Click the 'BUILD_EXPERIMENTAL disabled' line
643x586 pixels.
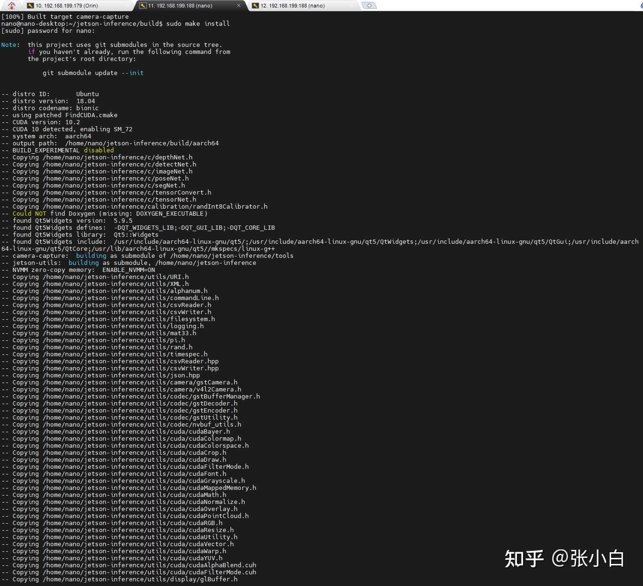tap(58, 150)
